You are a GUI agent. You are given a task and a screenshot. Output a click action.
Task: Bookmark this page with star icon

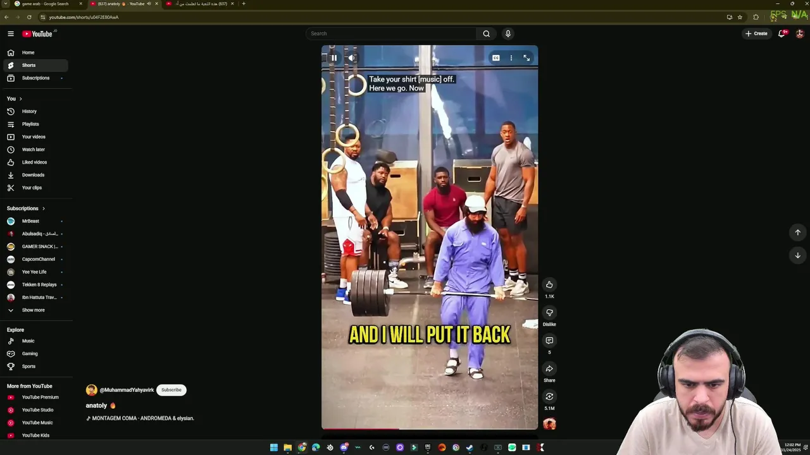(740, 17)
